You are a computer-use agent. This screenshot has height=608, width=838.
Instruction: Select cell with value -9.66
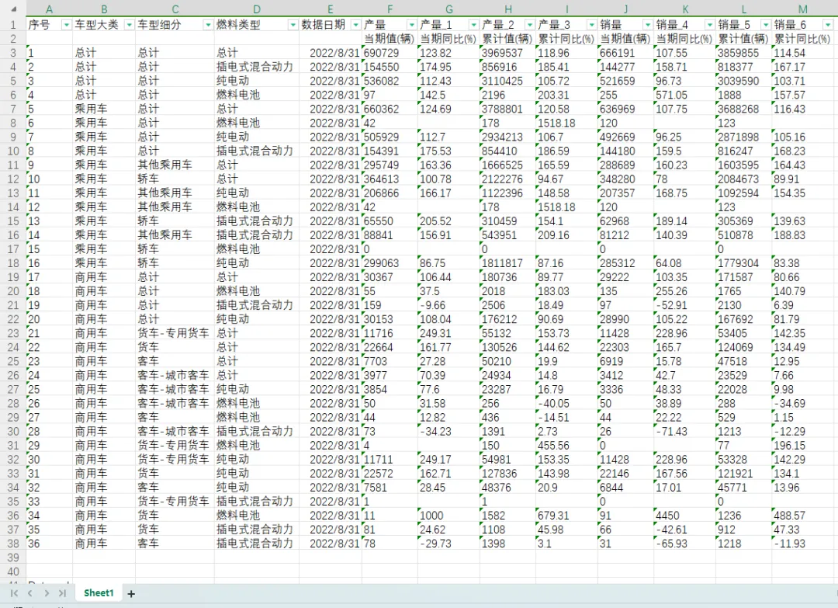pyautogui.click(x=448, y=305)
